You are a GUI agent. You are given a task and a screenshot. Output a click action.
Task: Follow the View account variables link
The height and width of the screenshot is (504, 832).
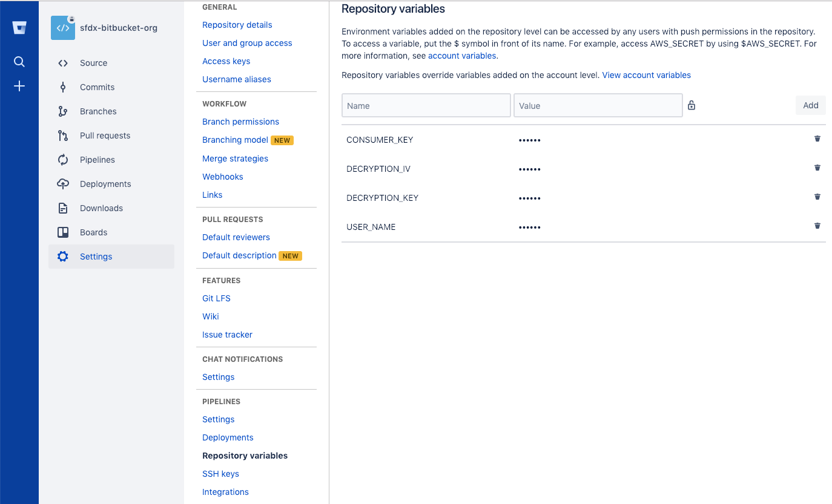646,75
